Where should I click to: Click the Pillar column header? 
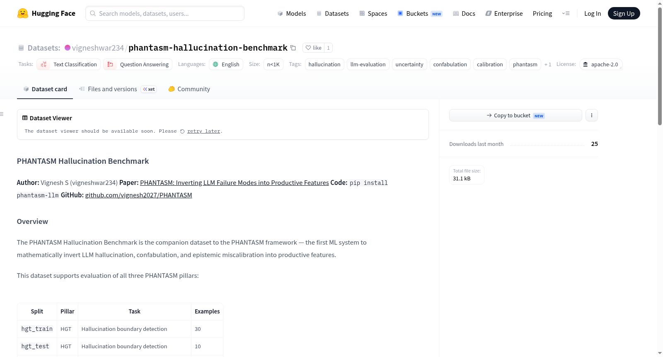click(68, 311)
